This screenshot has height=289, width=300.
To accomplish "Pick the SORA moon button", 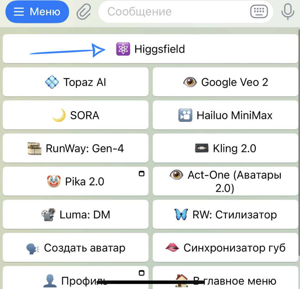I will pyautogui.click(x=76, y=115).
